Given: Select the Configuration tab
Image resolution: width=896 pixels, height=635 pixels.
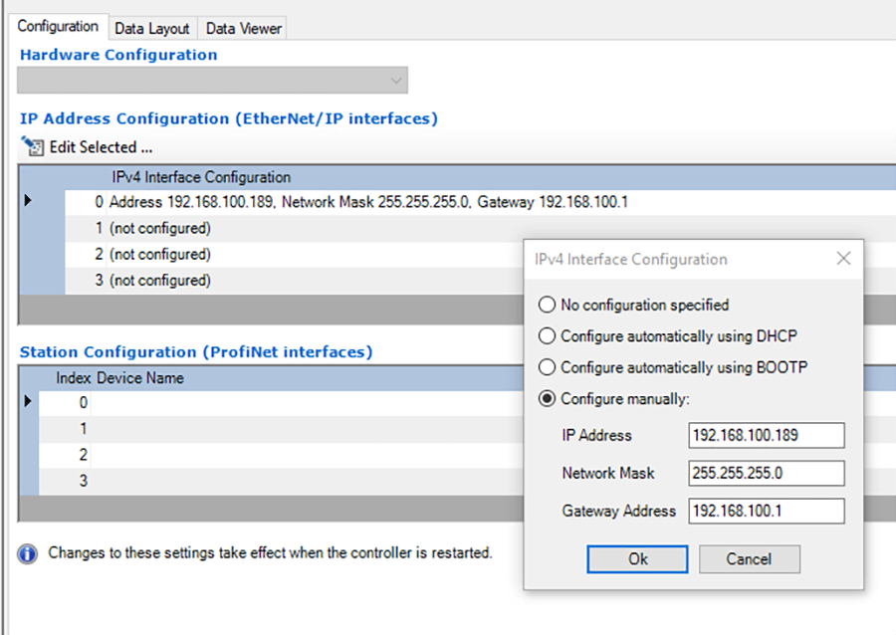Looking at the screenshot, I should (58, 27).
